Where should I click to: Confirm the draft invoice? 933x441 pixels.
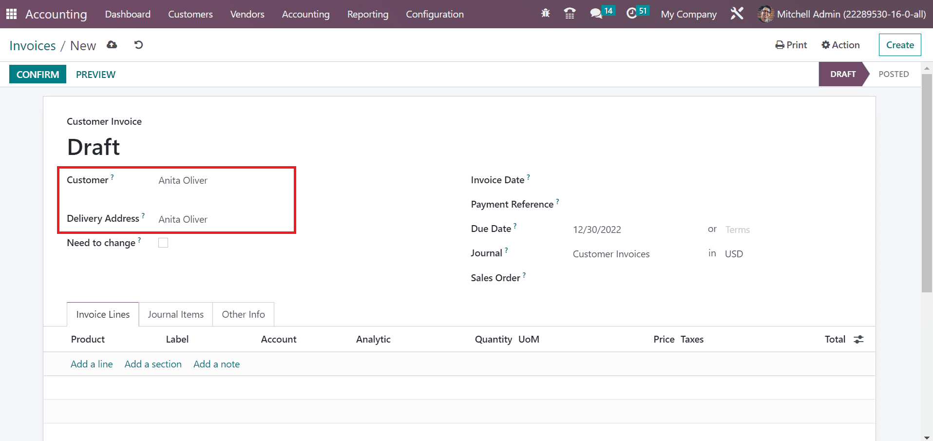(38, 74)
